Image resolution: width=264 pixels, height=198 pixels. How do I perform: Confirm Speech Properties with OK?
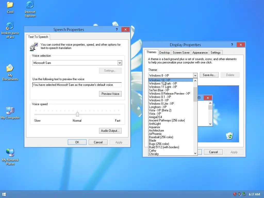(77, 142)
